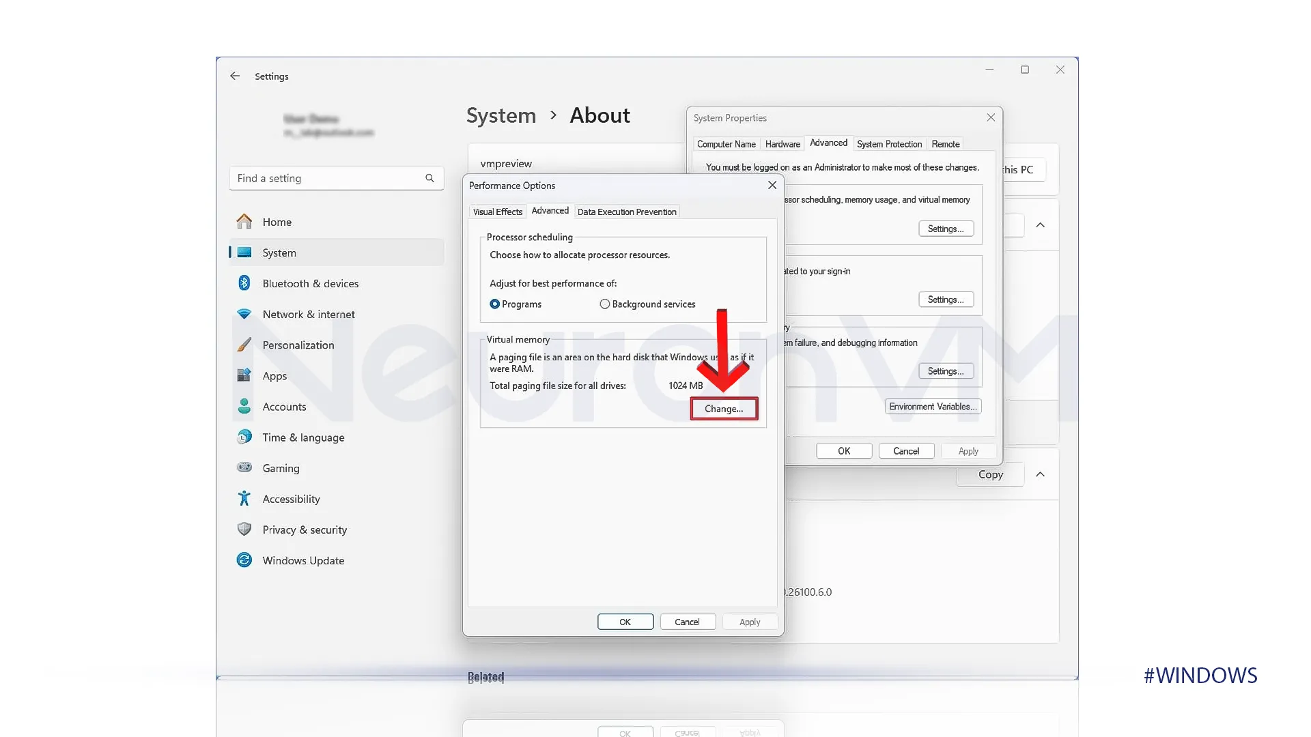The width and height of the screenshot is (1311, 737).
Task: Select Background services radio button
Action: click(x=605, y=304)
